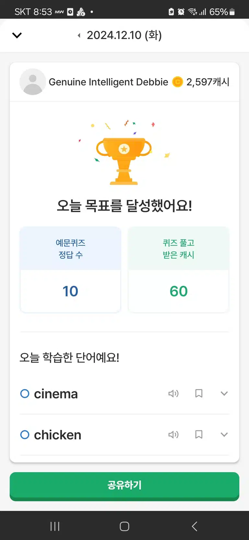Collapse screen with top-left down chevron
Image resolution: width=249 pixels, height=540 pixels.
point(17,35)
